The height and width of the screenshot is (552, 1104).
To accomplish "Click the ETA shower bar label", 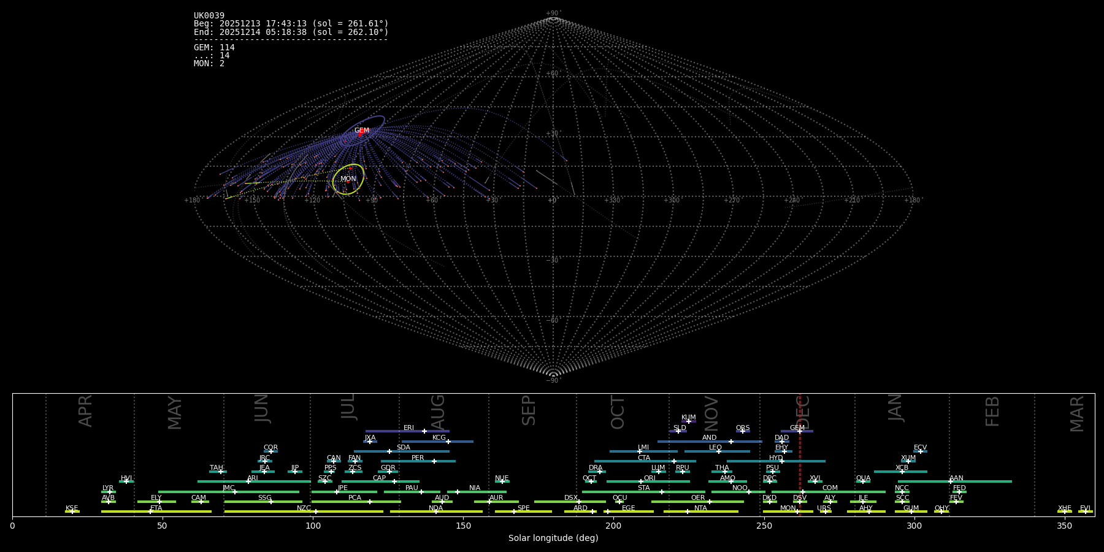I will [x=156, y=508].
